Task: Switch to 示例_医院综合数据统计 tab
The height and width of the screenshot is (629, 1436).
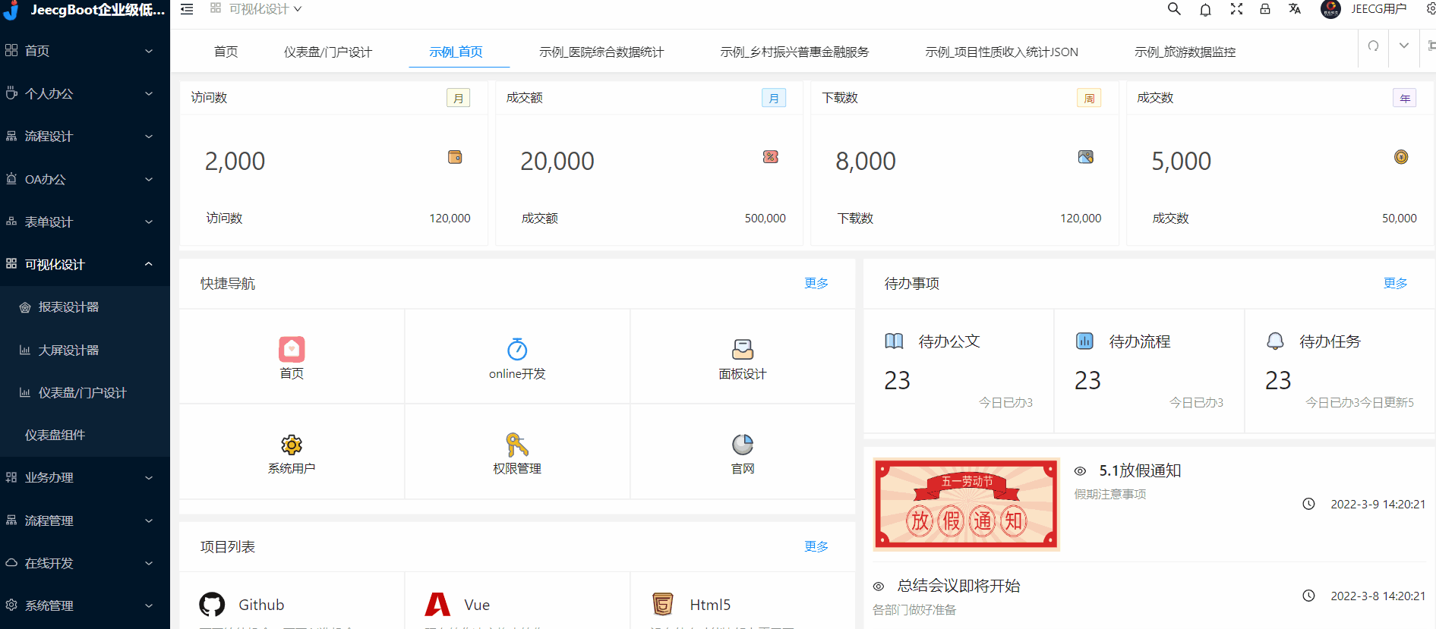Action: [601, 52]
